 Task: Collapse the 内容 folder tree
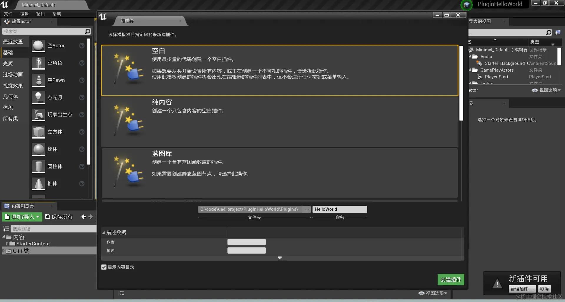coord(4,237)
